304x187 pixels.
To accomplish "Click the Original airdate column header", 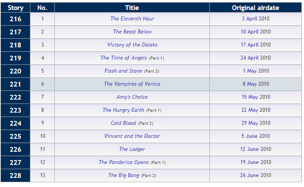I will point(255,8).
